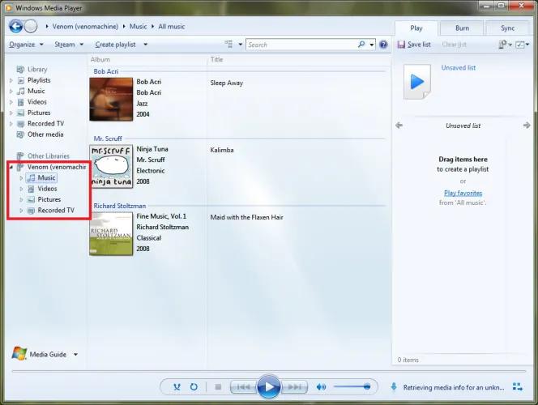Screen dimensions: 538x405
Task: Click Music in the breadcrumb path
Action: 138,27
